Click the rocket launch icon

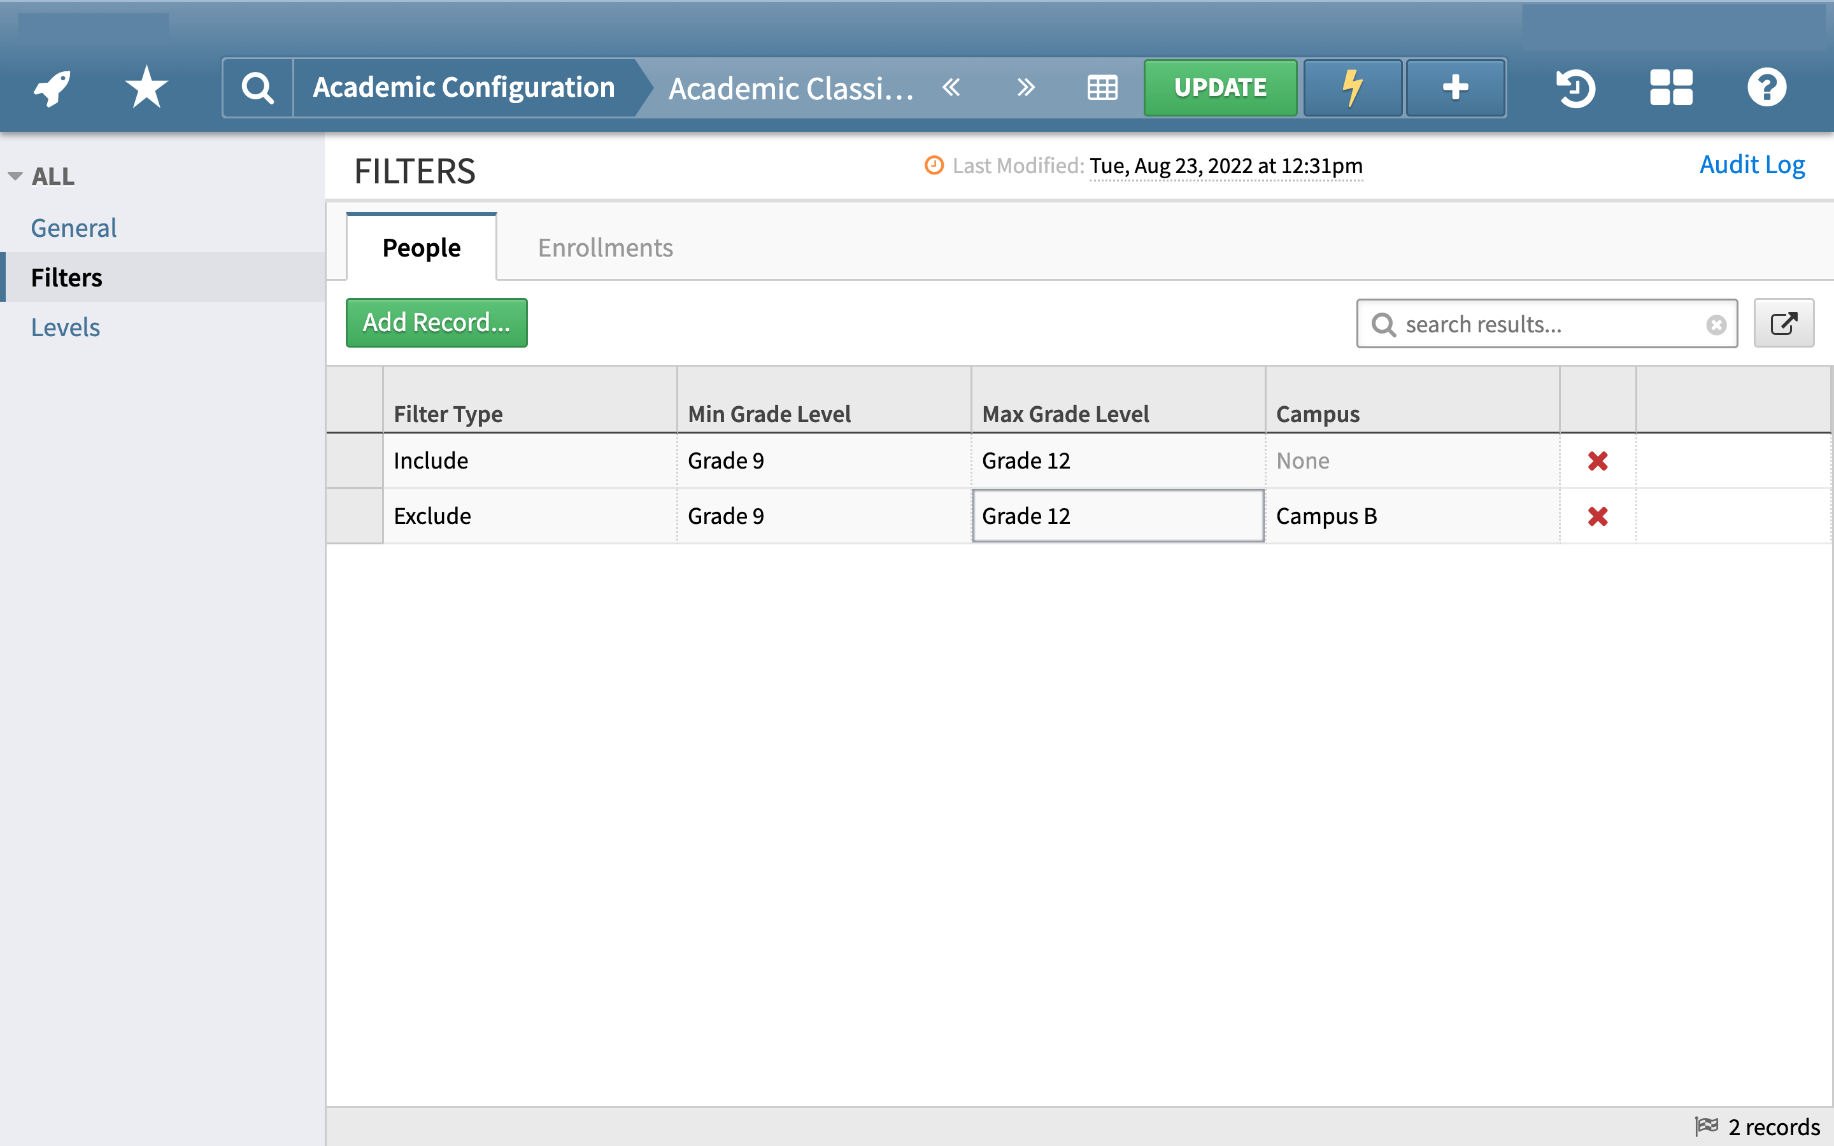point(50,87)
